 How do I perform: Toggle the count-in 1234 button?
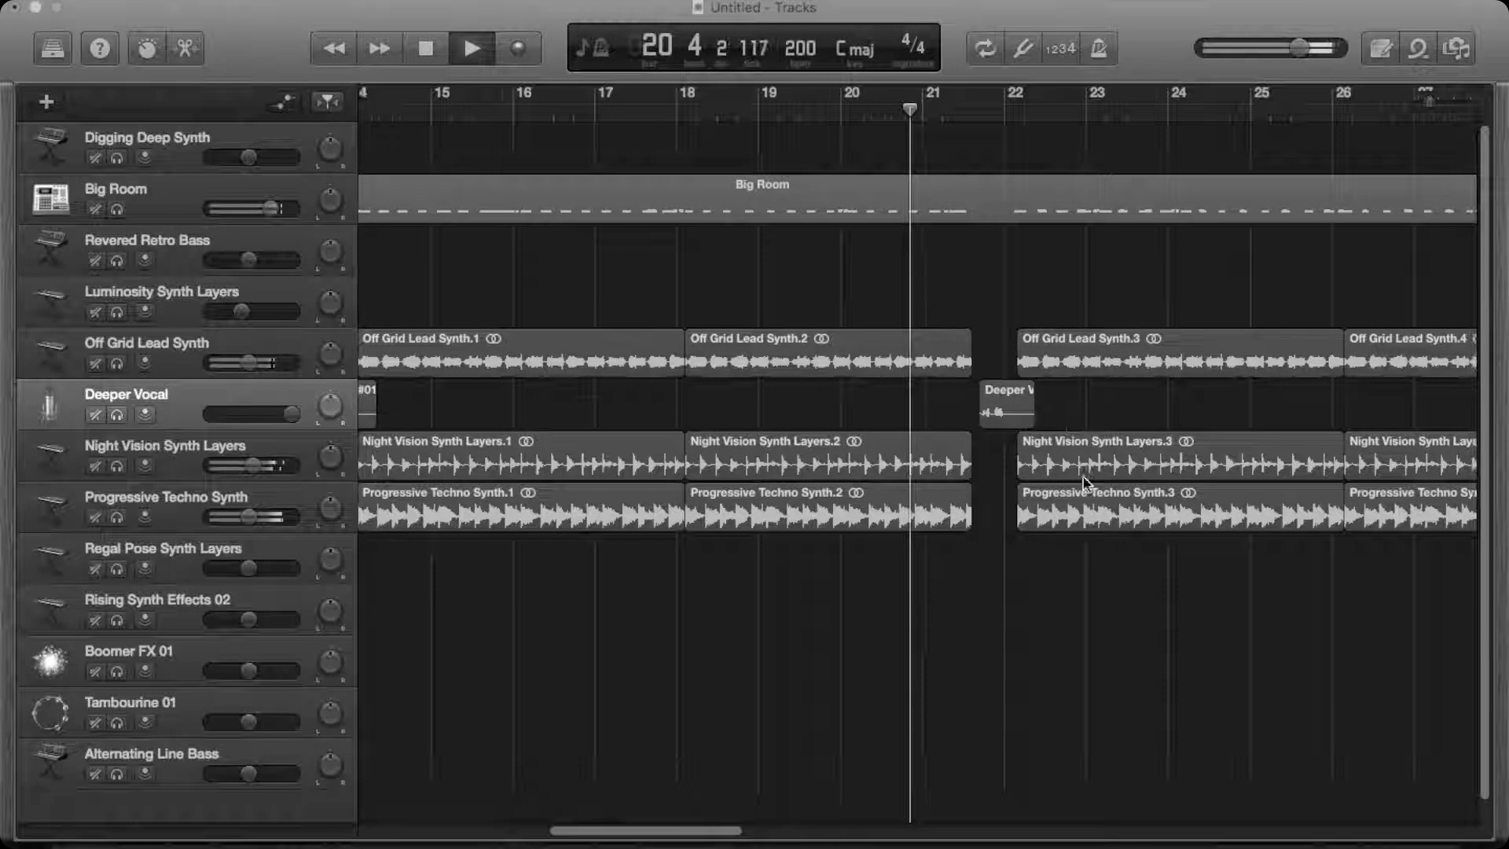[1060, 49]
